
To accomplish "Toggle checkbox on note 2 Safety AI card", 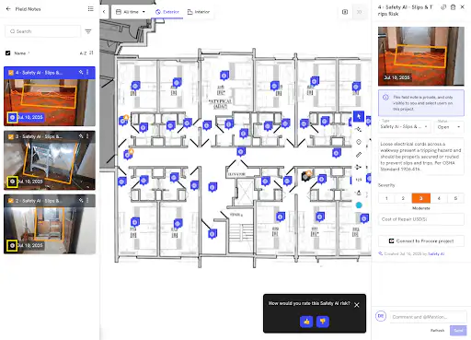I will click(11, 201).
